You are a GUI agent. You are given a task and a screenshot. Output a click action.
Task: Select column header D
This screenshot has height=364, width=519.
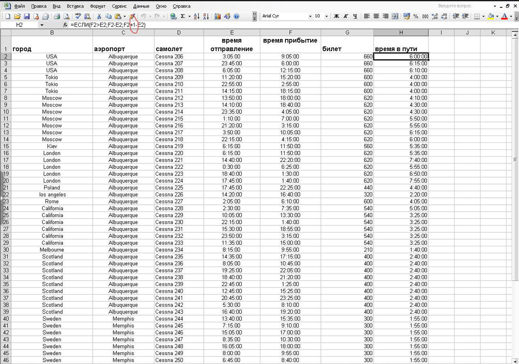[x=179, y=32]
